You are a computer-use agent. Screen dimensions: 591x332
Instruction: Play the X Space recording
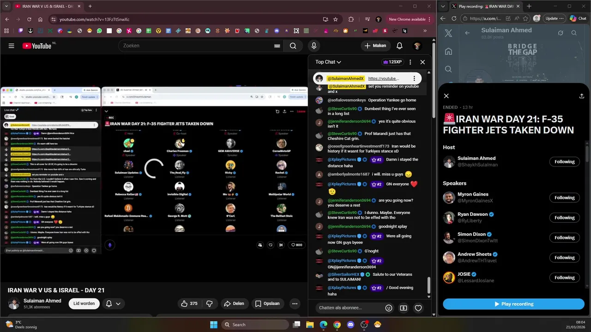513,304
